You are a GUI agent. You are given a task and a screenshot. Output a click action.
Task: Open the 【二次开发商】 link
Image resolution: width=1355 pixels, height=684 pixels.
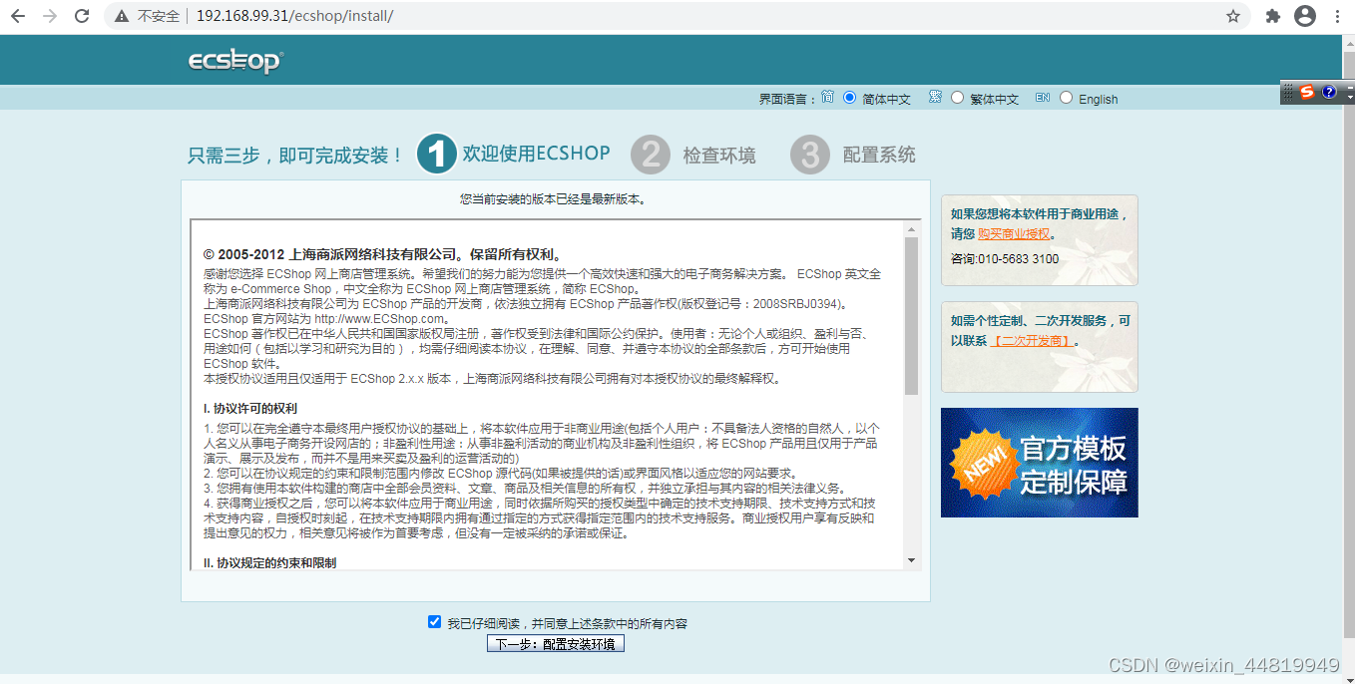[1032, 341]
